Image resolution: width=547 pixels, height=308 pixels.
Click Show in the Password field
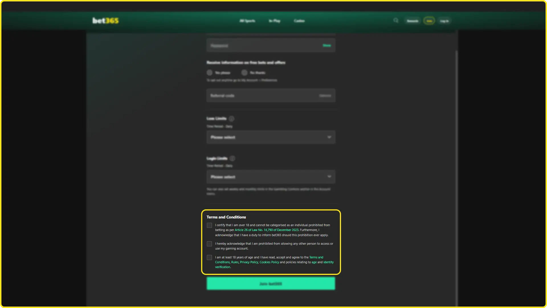click(x=327, y=46)
